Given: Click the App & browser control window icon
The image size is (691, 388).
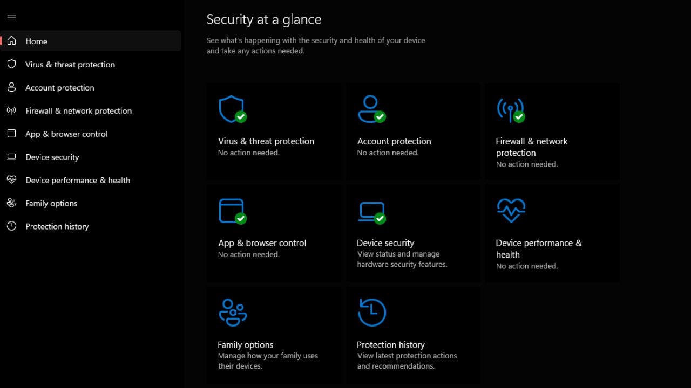Looking at the screenshot, I should [x=232, y=211].
